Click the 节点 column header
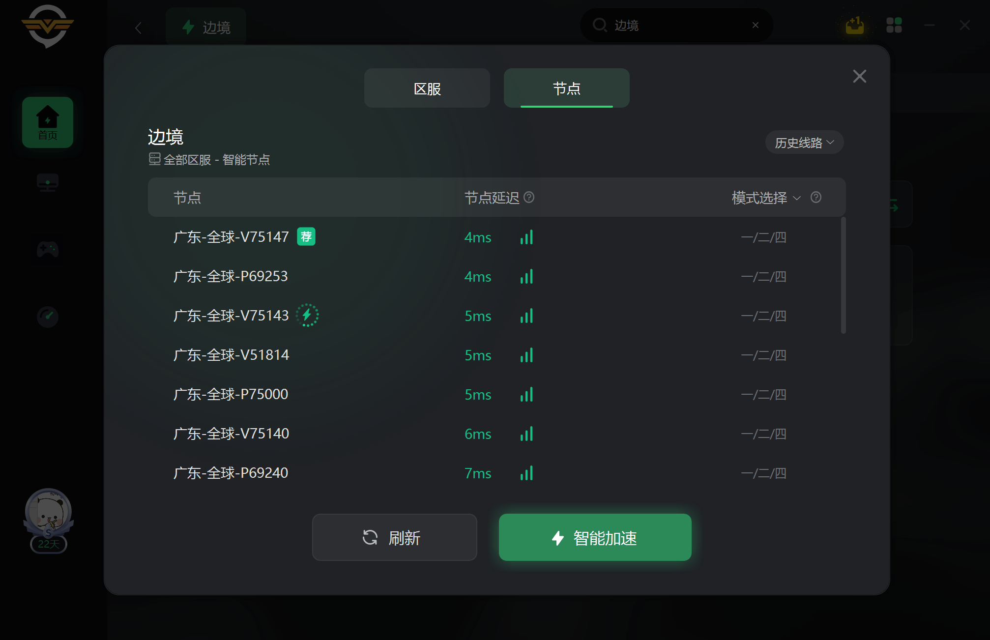990x640 pixels. tap(187, 198)
